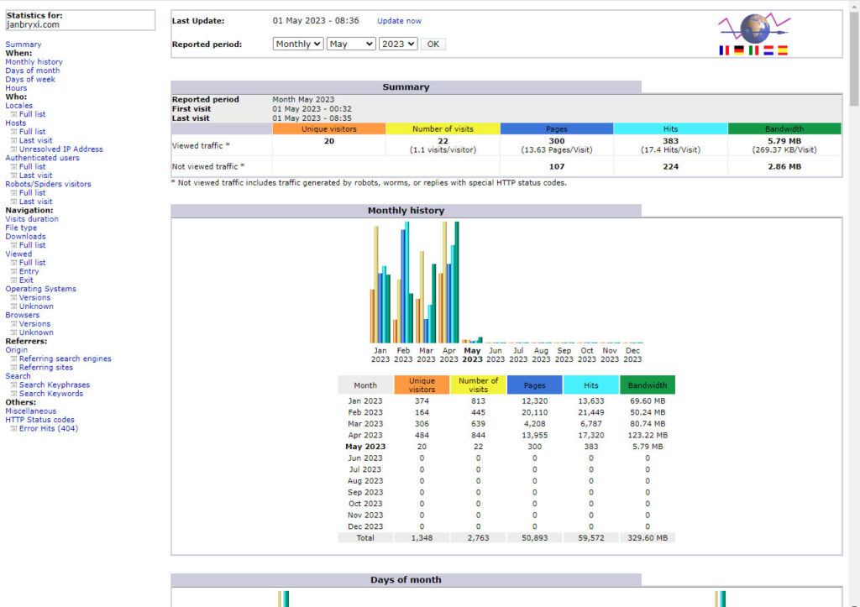Click the orange Unique visitors summary header

pos(329,129)
